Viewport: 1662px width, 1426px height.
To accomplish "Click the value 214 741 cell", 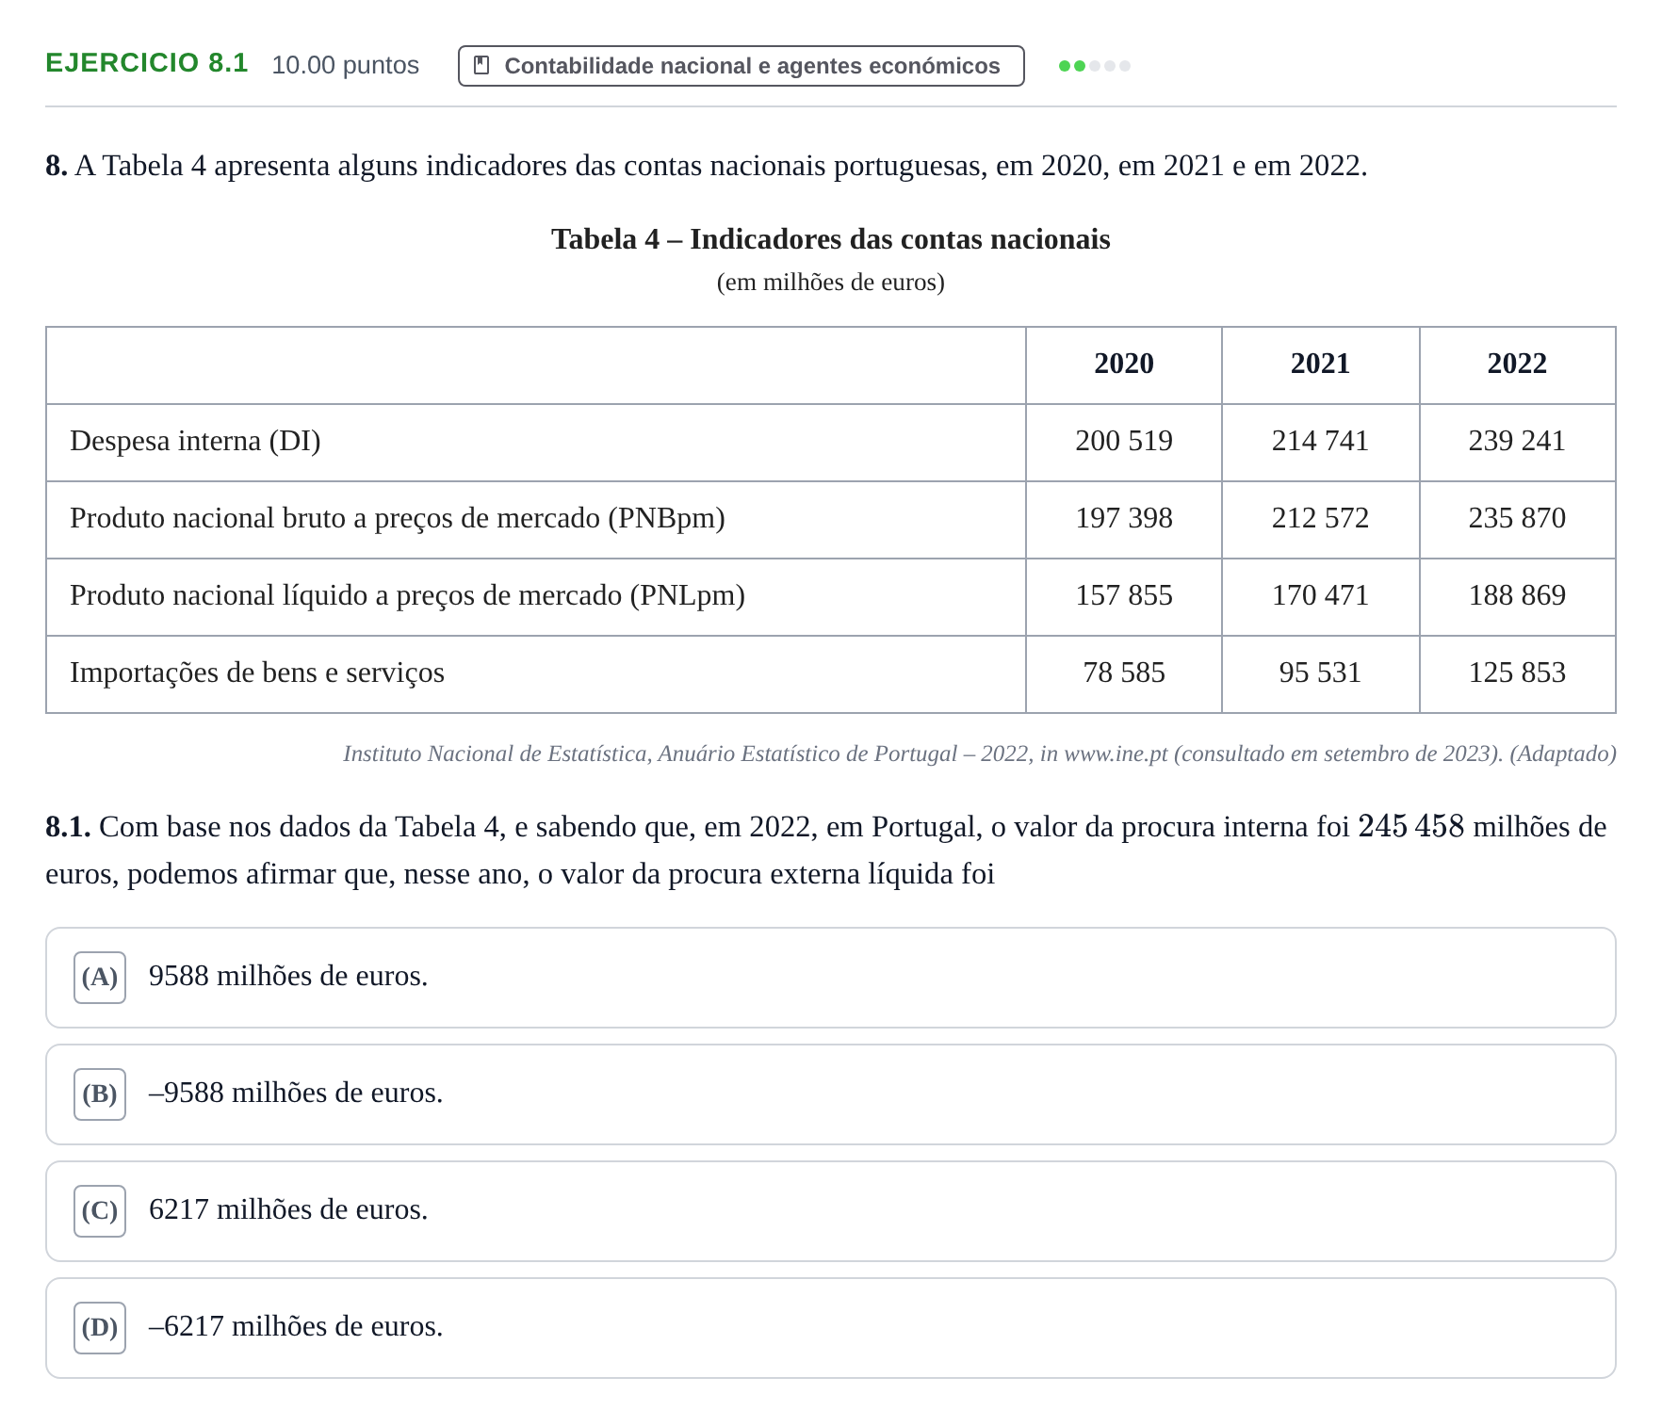I will pos(1321,443).
